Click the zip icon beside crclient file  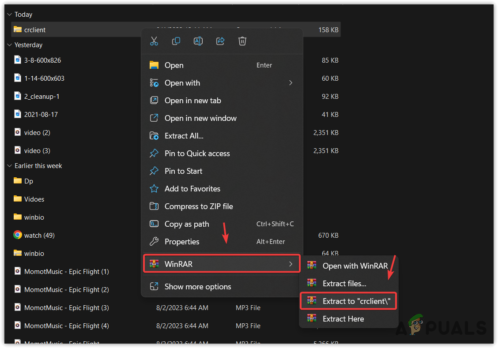point(18,30)
